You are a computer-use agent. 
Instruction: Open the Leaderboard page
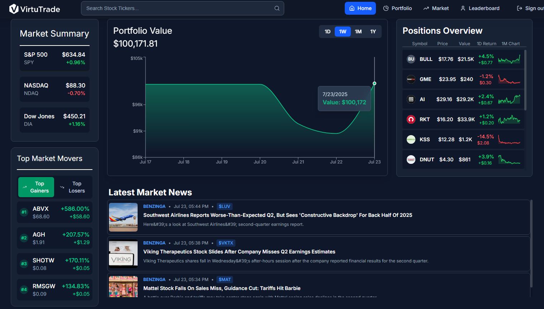coord(480,8)
